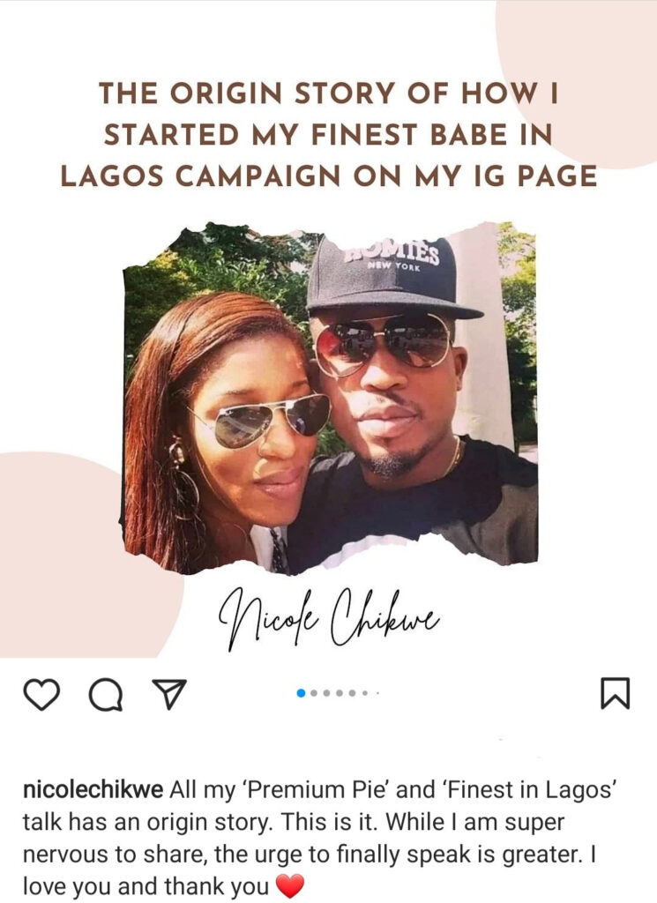Tap the man's black New York cap

[x=391, y=276]
